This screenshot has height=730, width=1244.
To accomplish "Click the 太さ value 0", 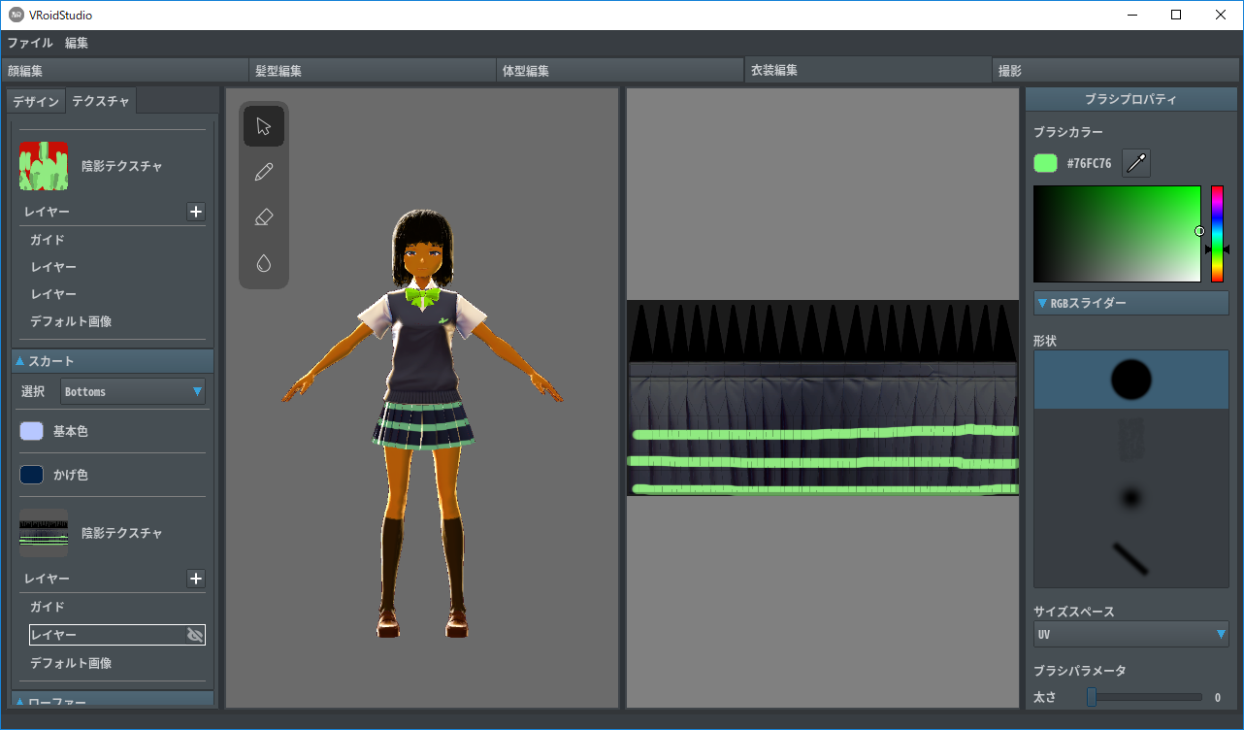I will pyautogui.click(x=1217, y=697).
